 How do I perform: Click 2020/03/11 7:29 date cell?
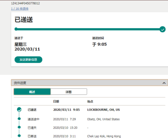64,119
